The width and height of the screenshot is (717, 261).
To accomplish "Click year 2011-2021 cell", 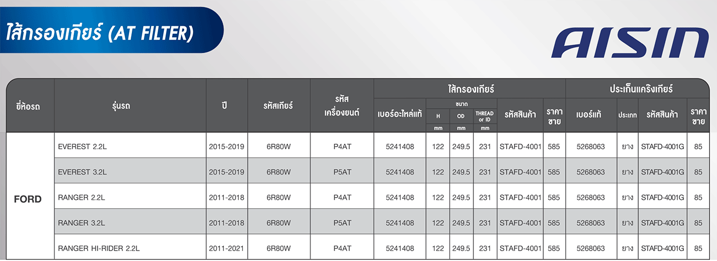I will pos(227,248).
